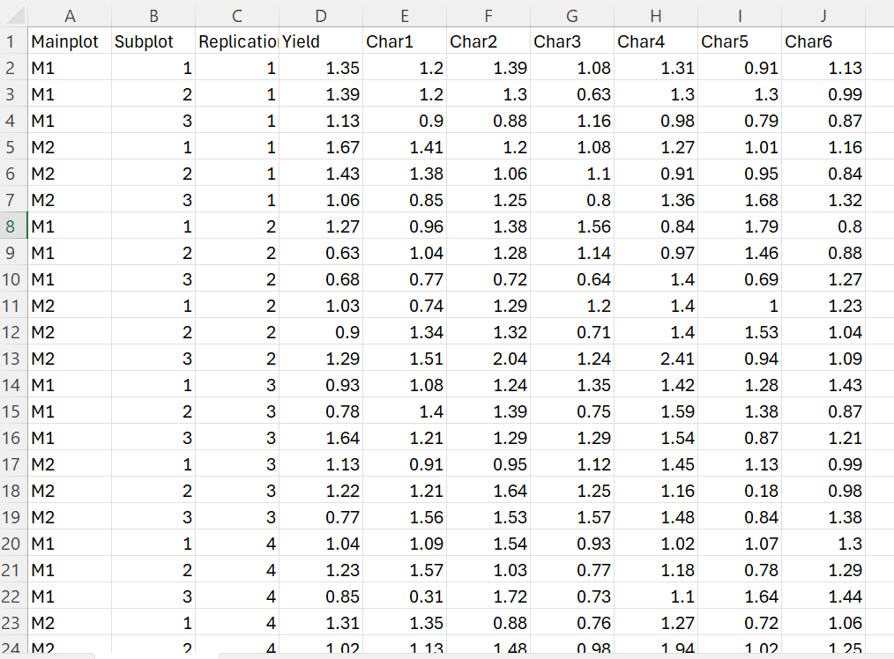Select column D header
Screen dimensions: 894x659
point(321,16)
